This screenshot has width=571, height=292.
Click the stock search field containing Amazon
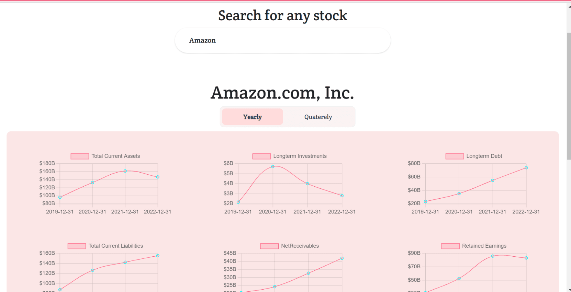coord(283,40)
